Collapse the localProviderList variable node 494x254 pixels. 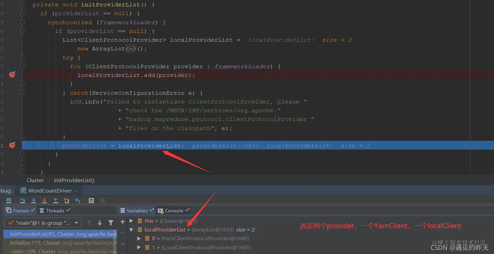pos(131,230)
